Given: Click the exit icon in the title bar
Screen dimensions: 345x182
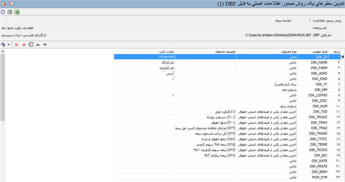Looking at the screenshot, I should coord(3,3).
